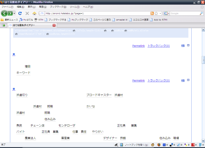Open the Permalink above the 増田 entry

point(138,46)
